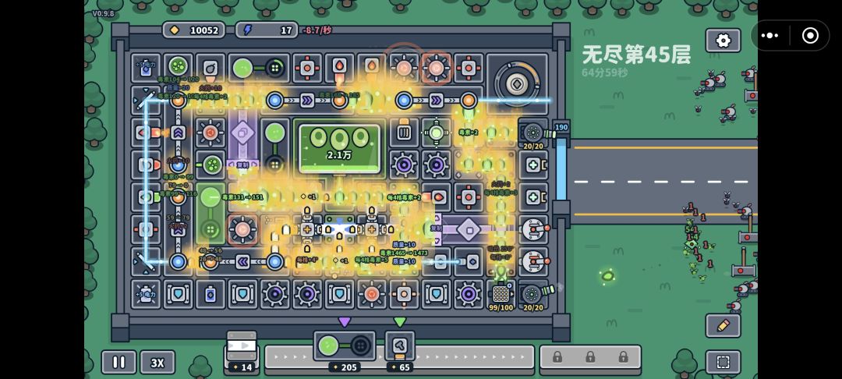
Task: Select the upper red cannon turret tile
Action: pyautogui.click(x=533, y=229)
